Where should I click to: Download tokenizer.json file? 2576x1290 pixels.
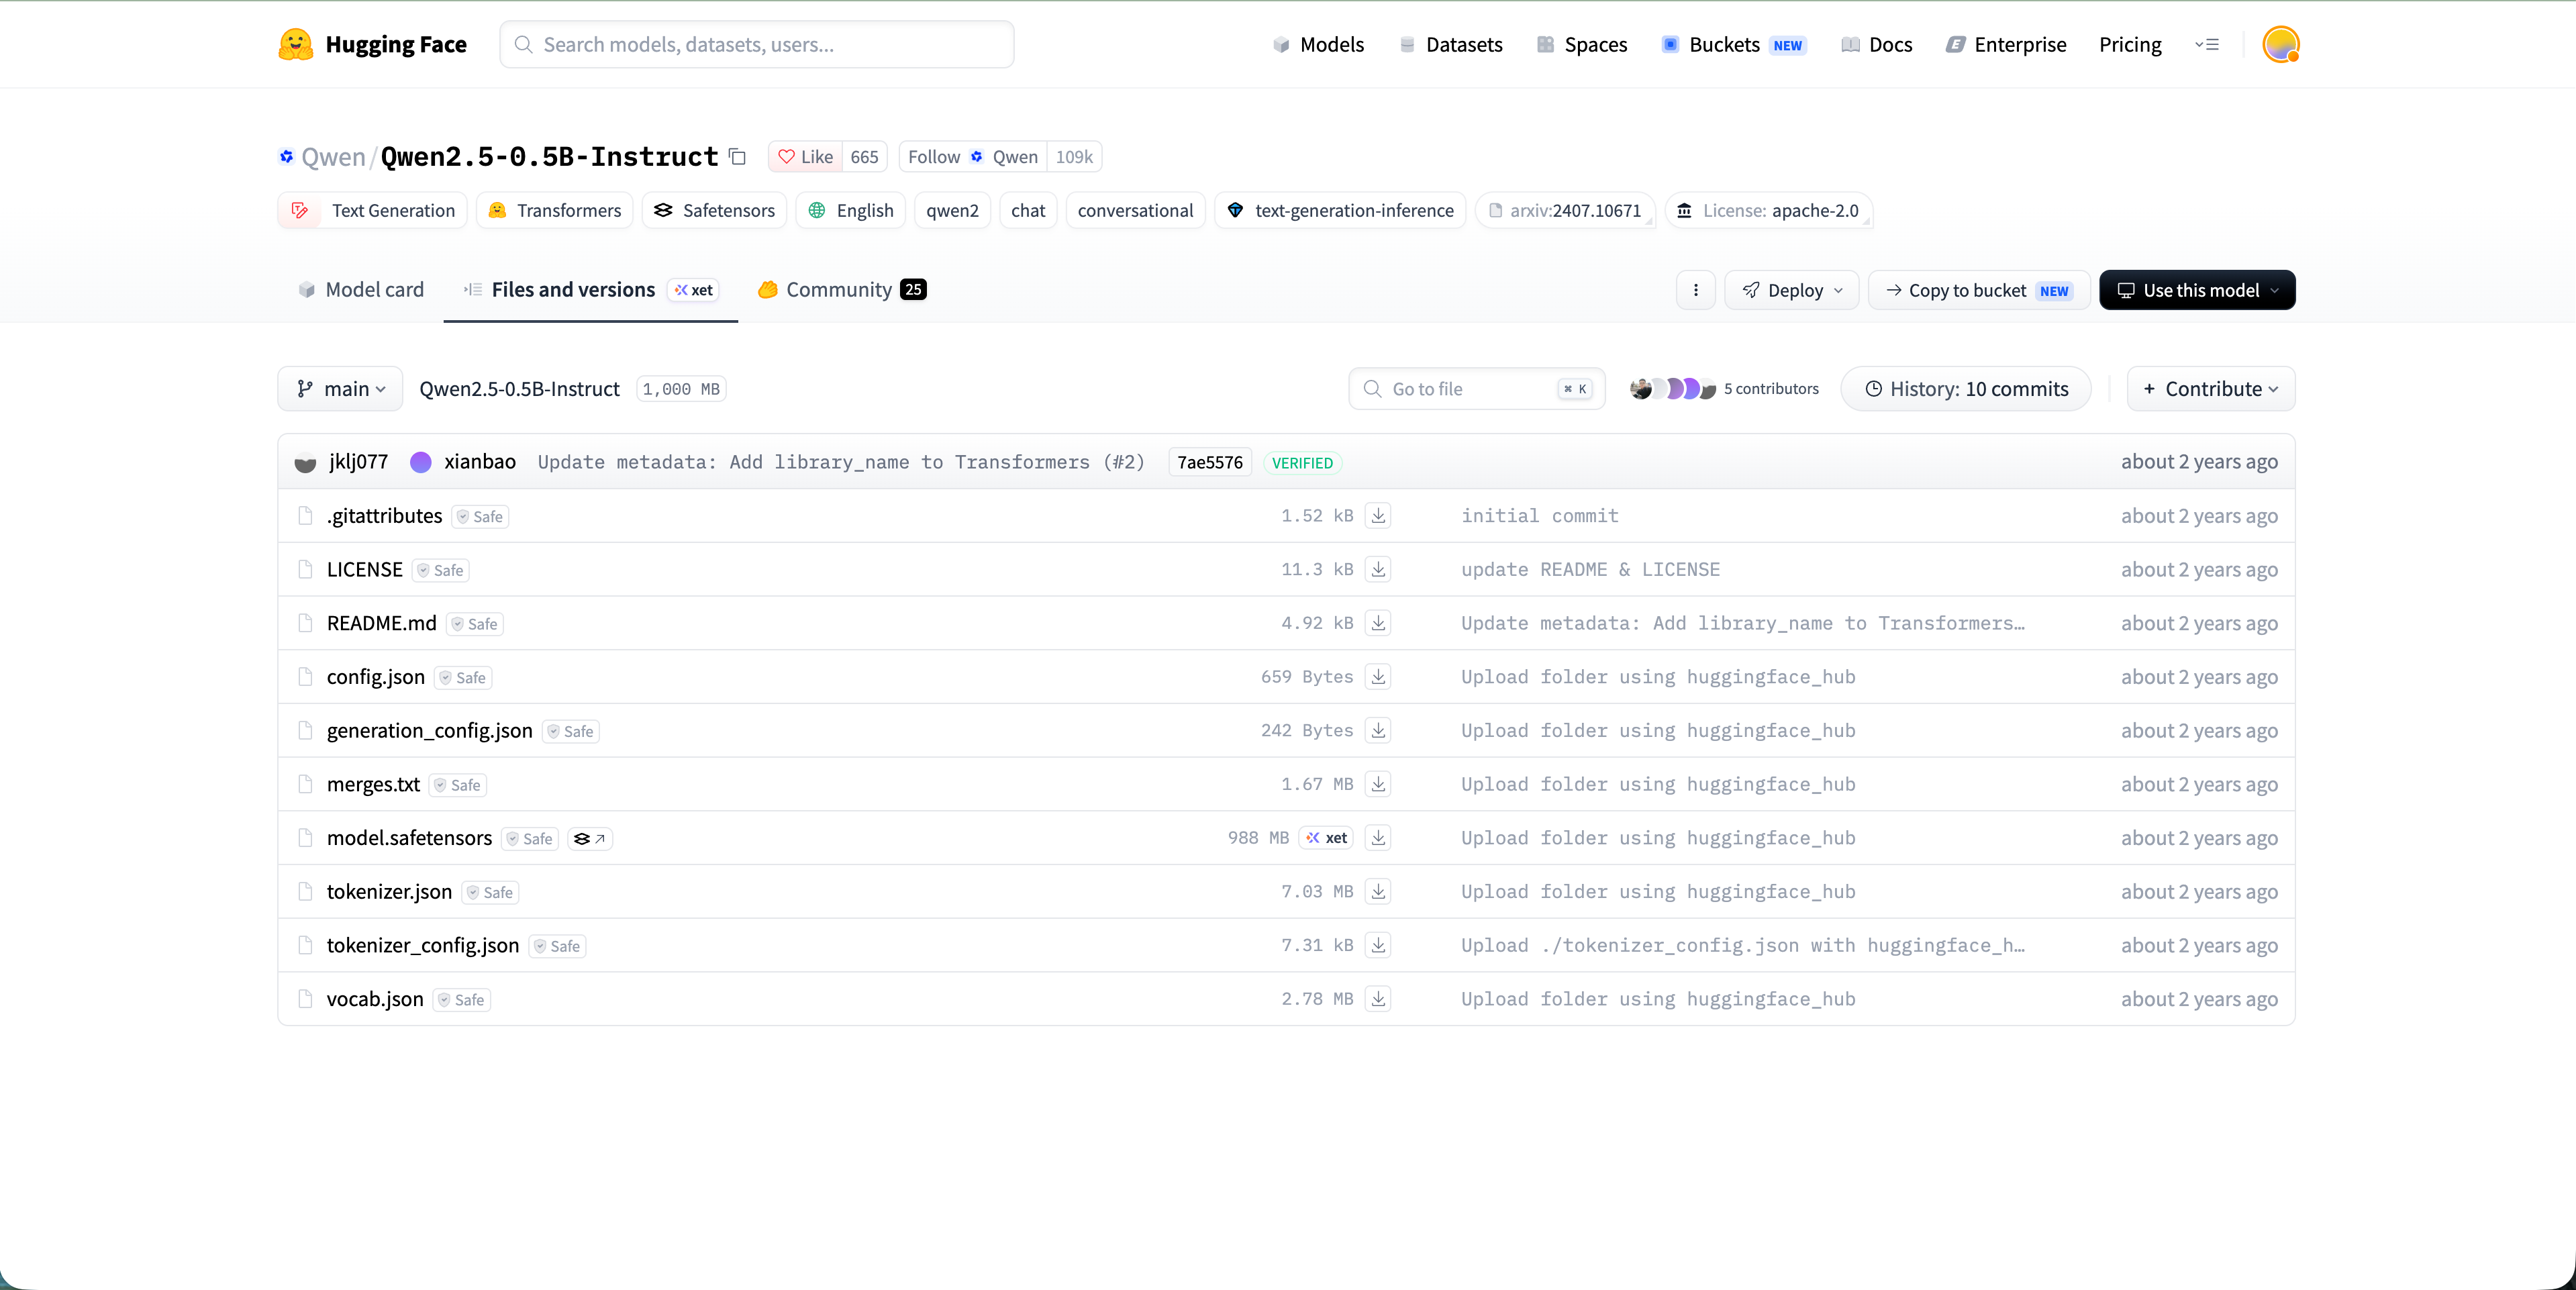[x=1378, y=891]
